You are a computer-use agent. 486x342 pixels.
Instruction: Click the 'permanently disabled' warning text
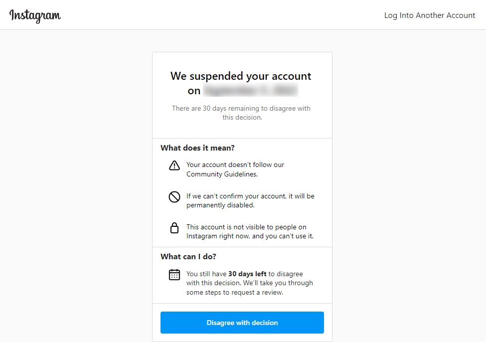coord(220,205)
